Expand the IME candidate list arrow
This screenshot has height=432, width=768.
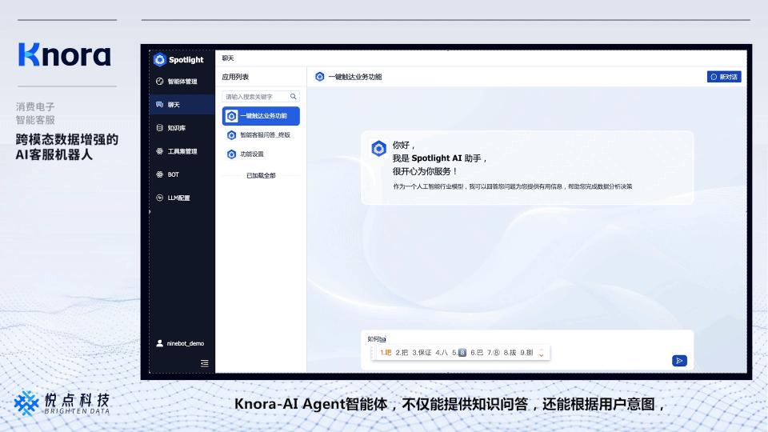coord(542,353)
